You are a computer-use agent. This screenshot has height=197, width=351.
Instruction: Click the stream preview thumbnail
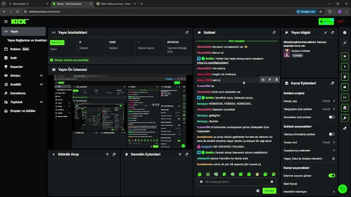tap(120, 112)
